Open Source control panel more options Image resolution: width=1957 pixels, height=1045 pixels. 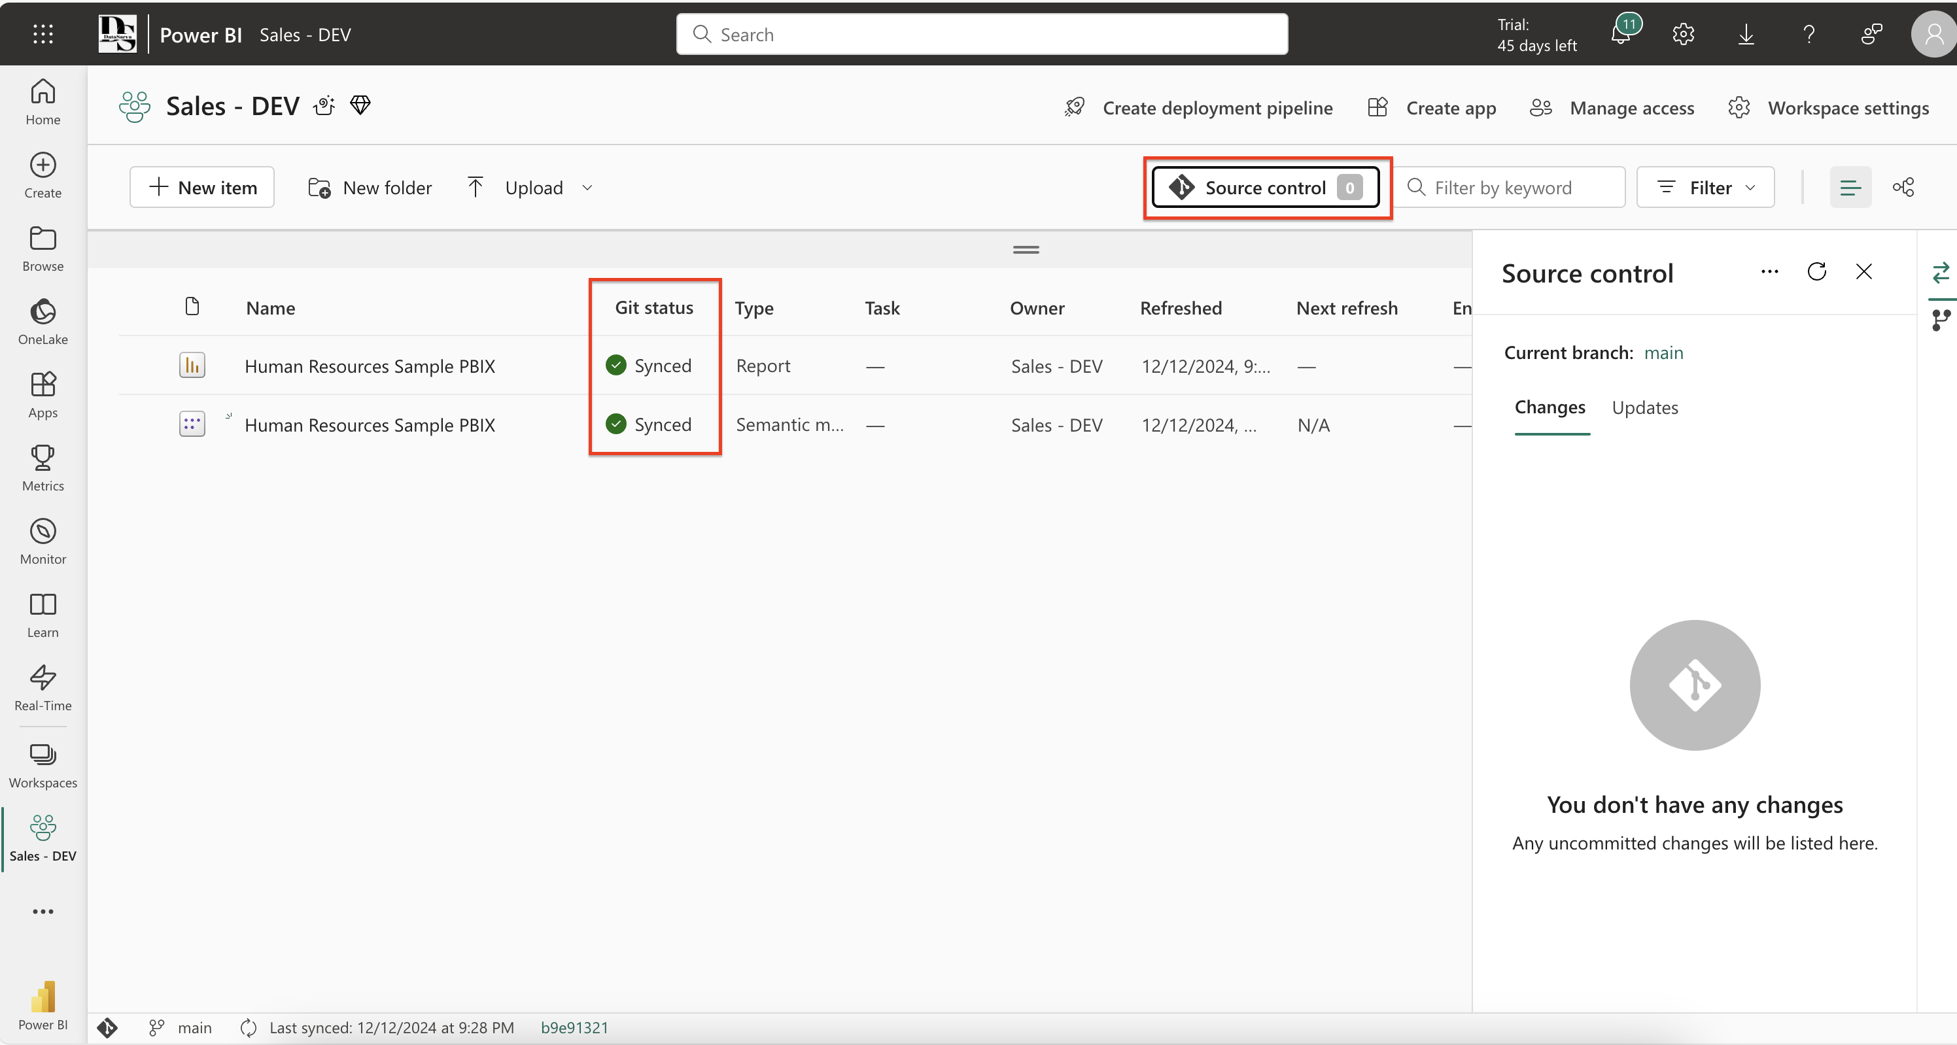pyautogui.click(x=1769, y=271)
